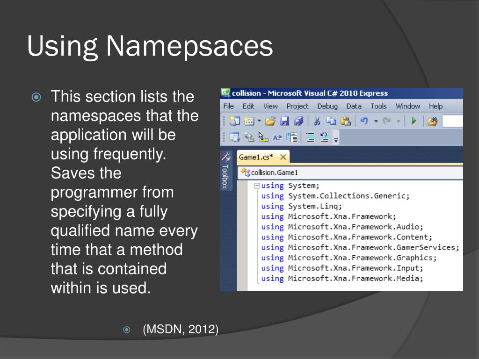Click 'using Microsoft.Xna.Framework.GamerServices;' line
The image size is (479, 359).
[360, 248]
